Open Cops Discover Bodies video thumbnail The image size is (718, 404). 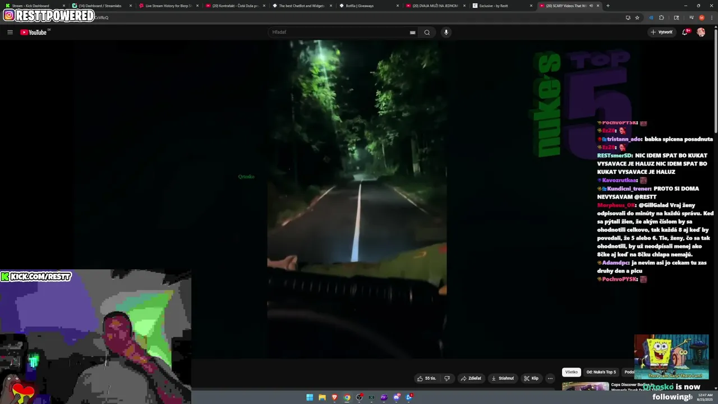[585, 386]
